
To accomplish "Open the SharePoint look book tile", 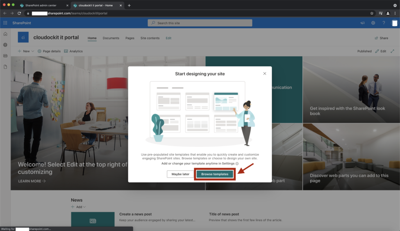I will [x=351, y=90].
